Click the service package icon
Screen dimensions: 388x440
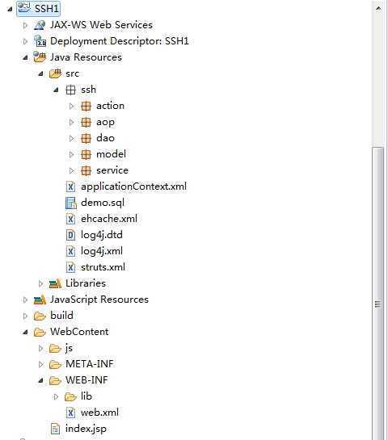click(x=86, y=170)
